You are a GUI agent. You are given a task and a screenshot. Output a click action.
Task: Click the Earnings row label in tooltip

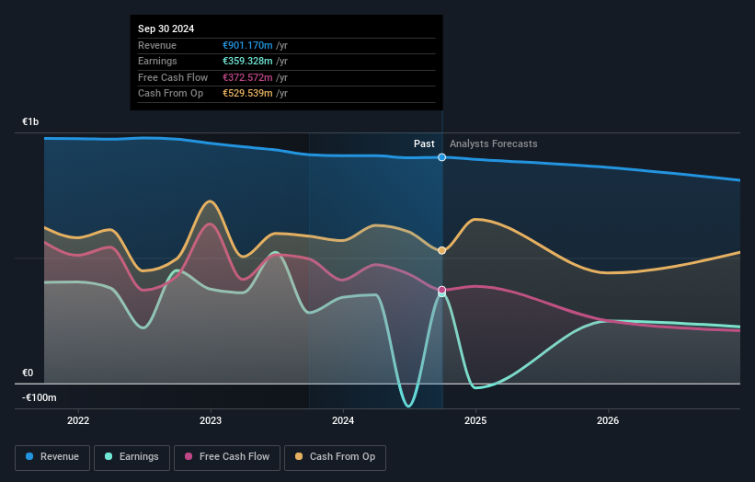(x=157, y=61)
